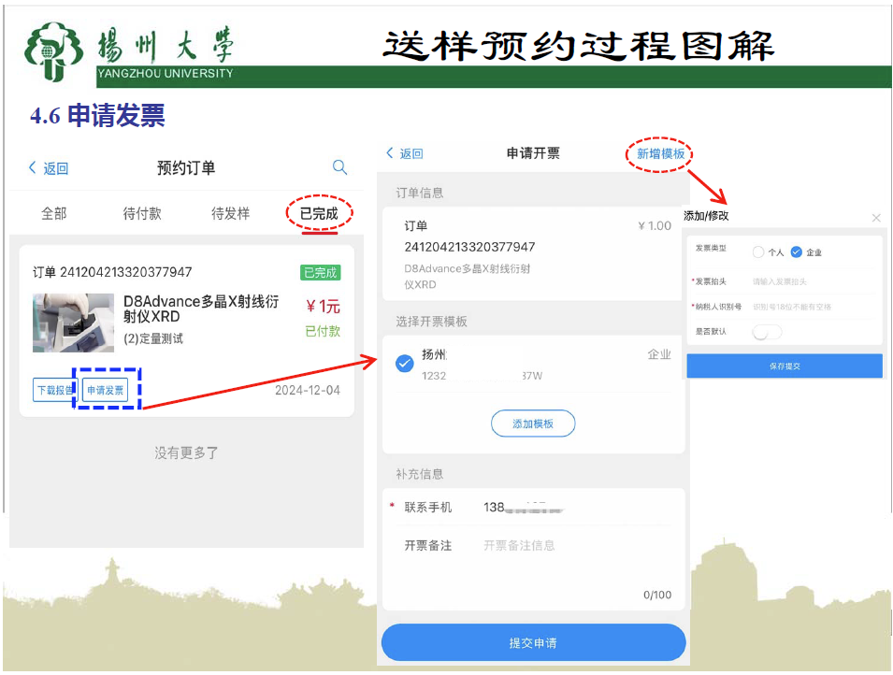Submit with the 提交申请 button
Viewport: 893px width, 675px height.
[533, 643]
